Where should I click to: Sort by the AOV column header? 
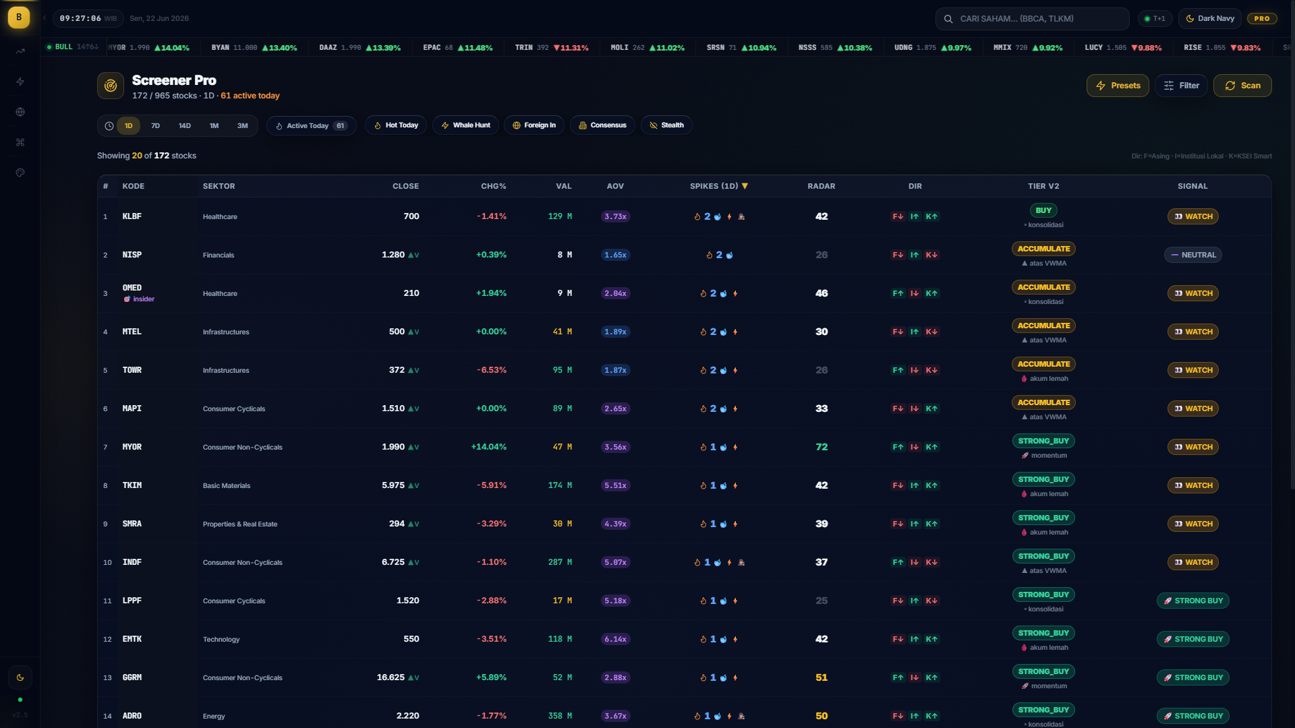pyautogui.click(x=615, y=186)
